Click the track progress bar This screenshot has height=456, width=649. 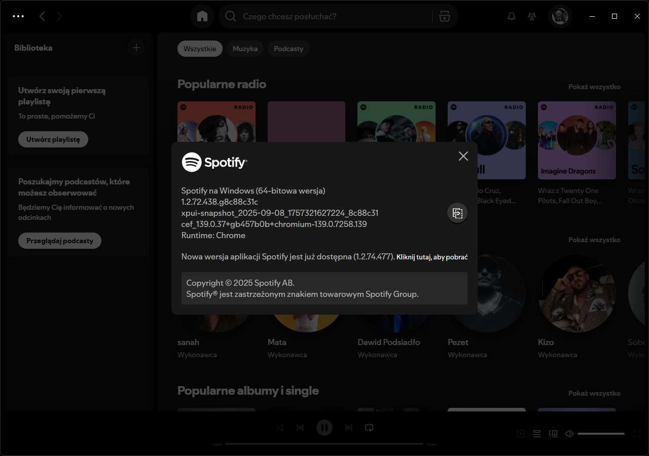coord(324,444)
